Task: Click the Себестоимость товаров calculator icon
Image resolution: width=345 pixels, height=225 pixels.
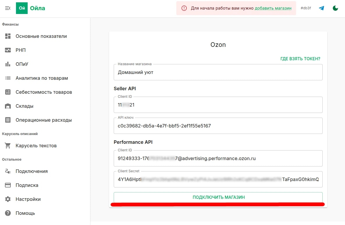Action: [8, 92]
